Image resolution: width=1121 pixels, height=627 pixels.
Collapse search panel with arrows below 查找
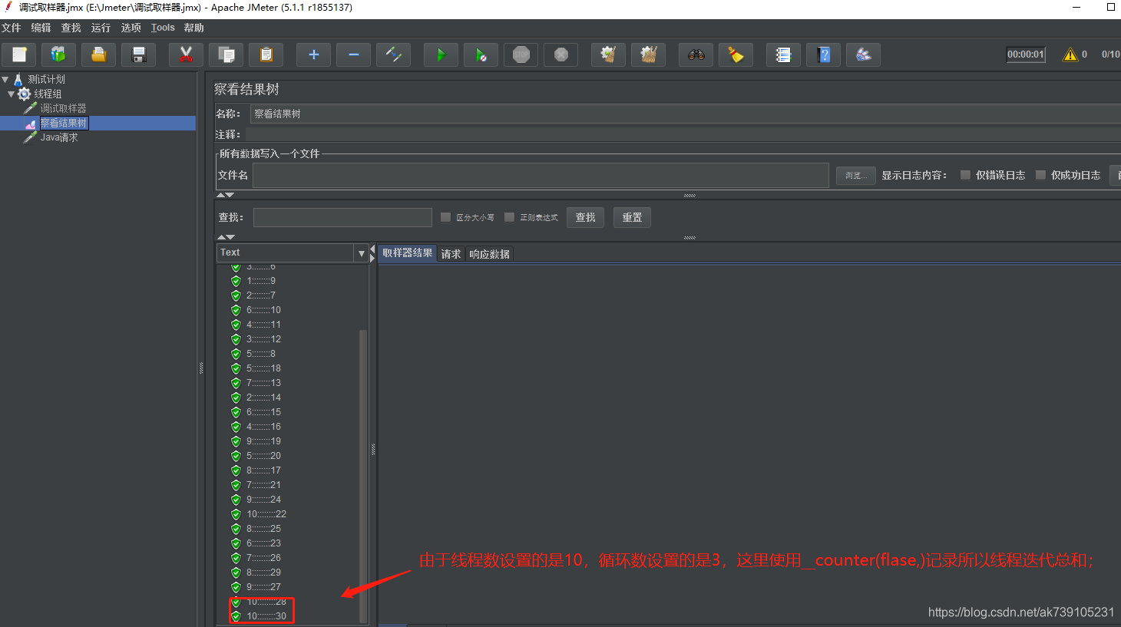point(225,237)
